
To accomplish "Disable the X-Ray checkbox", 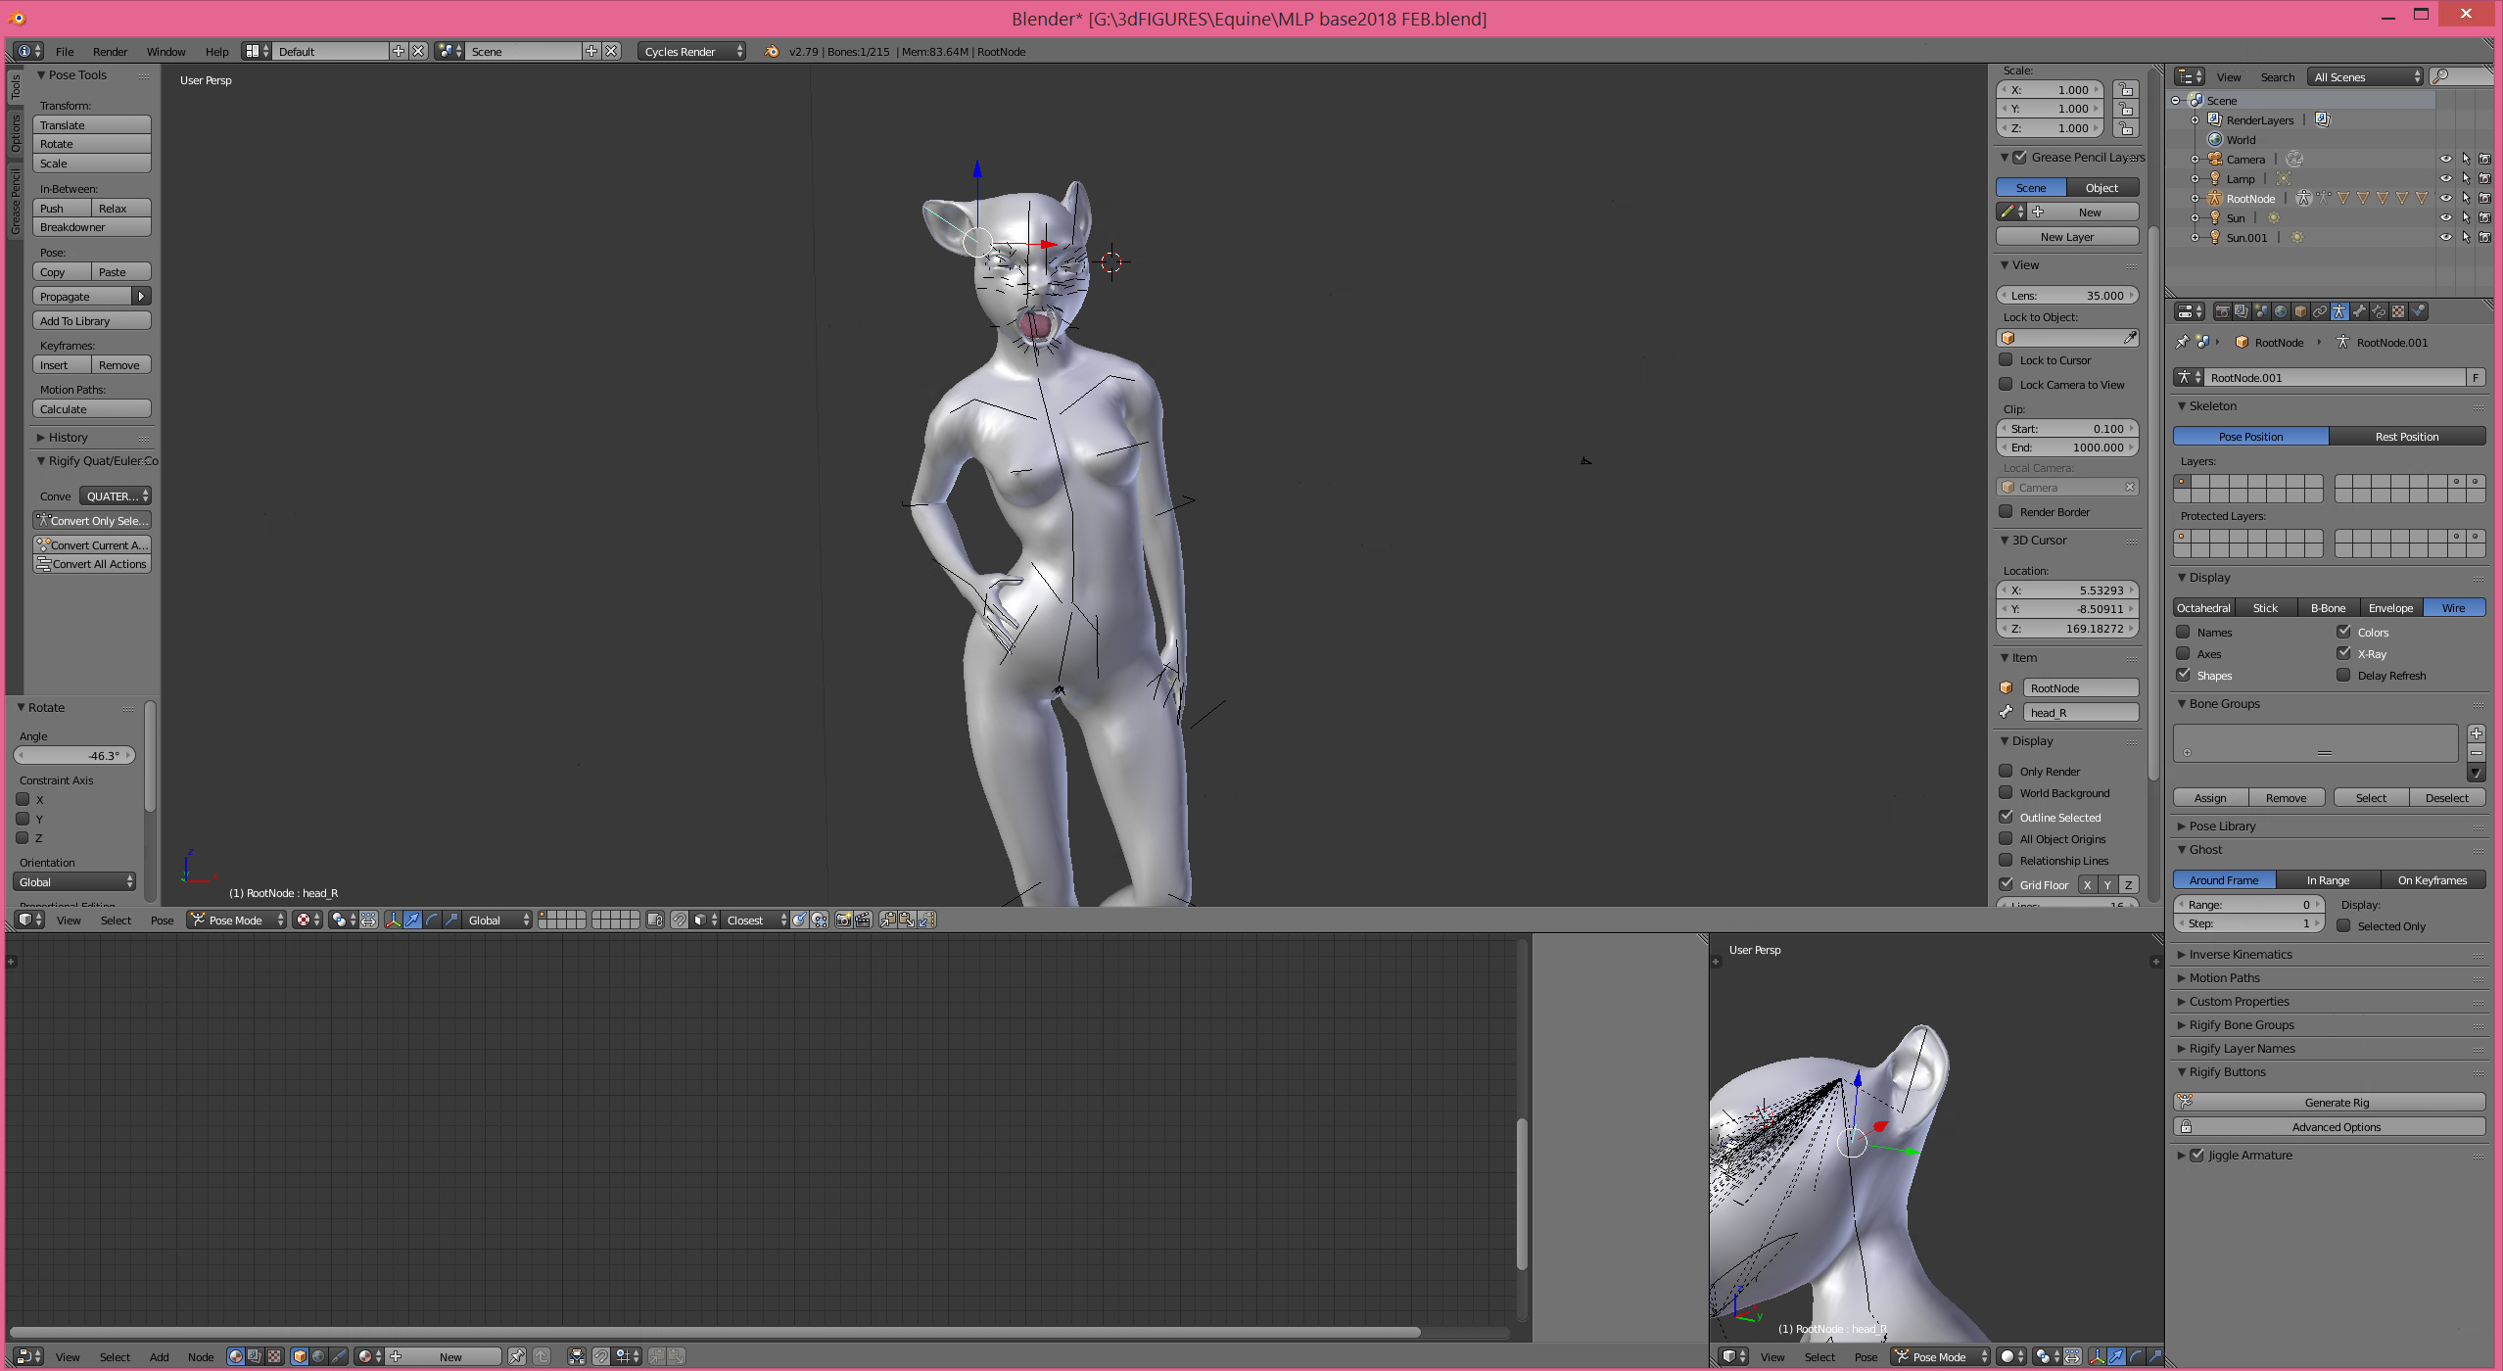I will click(x=2344, y=653).
